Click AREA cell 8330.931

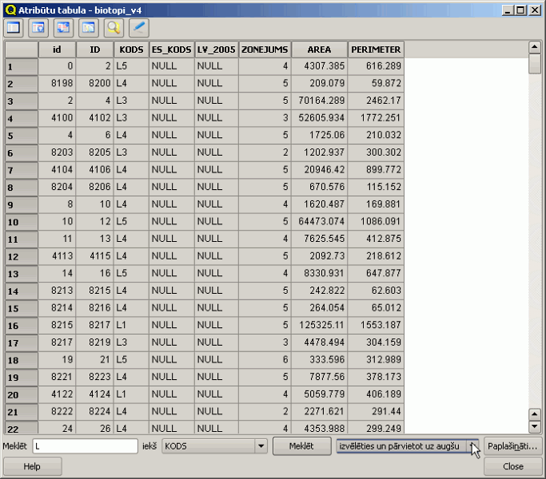[319, 273]
